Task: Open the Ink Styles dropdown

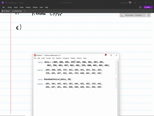Action: 6,11
